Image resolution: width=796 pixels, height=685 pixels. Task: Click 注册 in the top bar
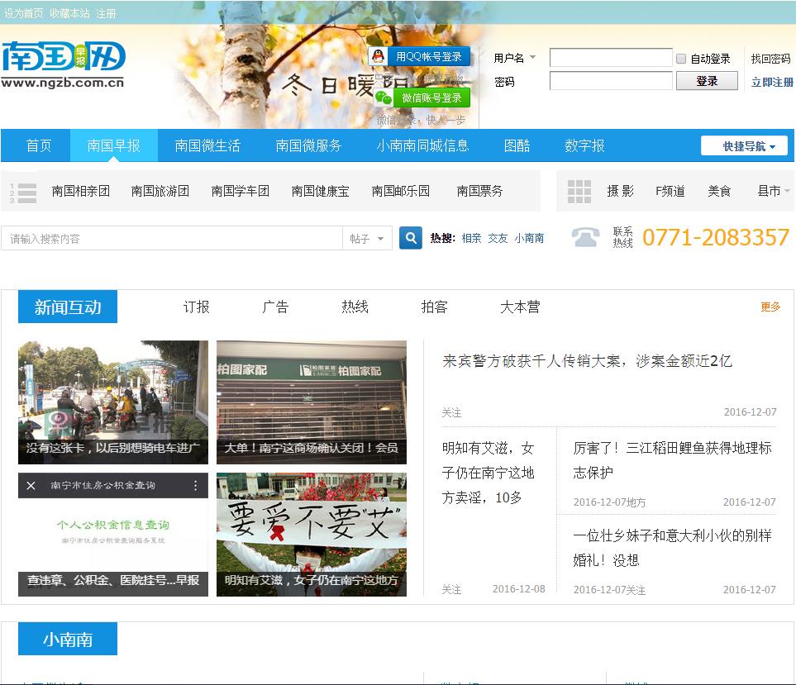click(x=106, y=14)
